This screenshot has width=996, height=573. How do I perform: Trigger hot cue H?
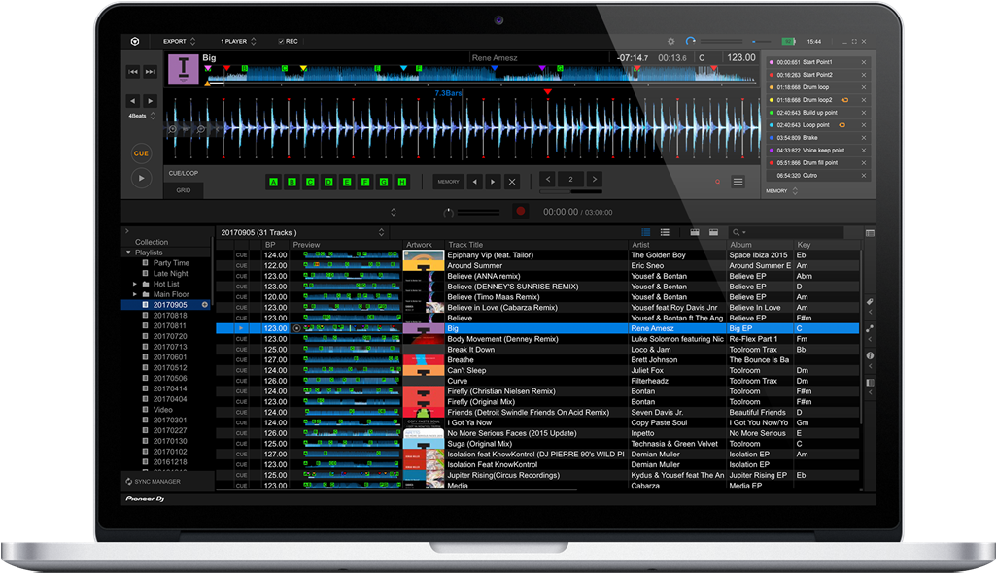click(x=402, y=183)
